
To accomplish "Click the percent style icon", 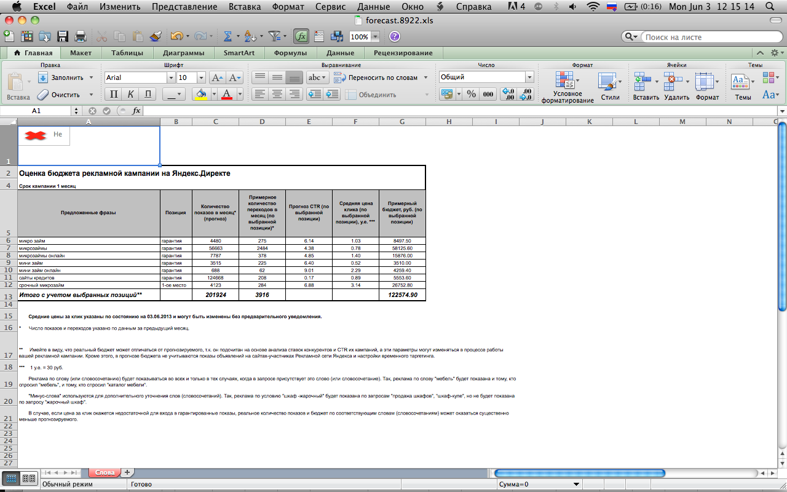I will tap(471, 94).
